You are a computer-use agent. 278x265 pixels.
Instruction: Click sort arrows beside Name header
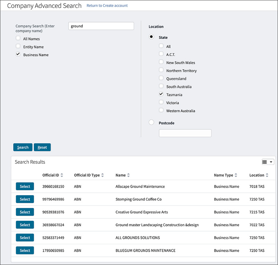point(128,175)
